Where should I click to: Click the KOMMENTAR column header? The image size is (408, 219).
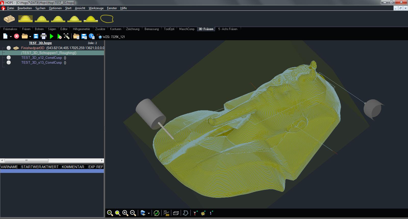tap(73, 167)
